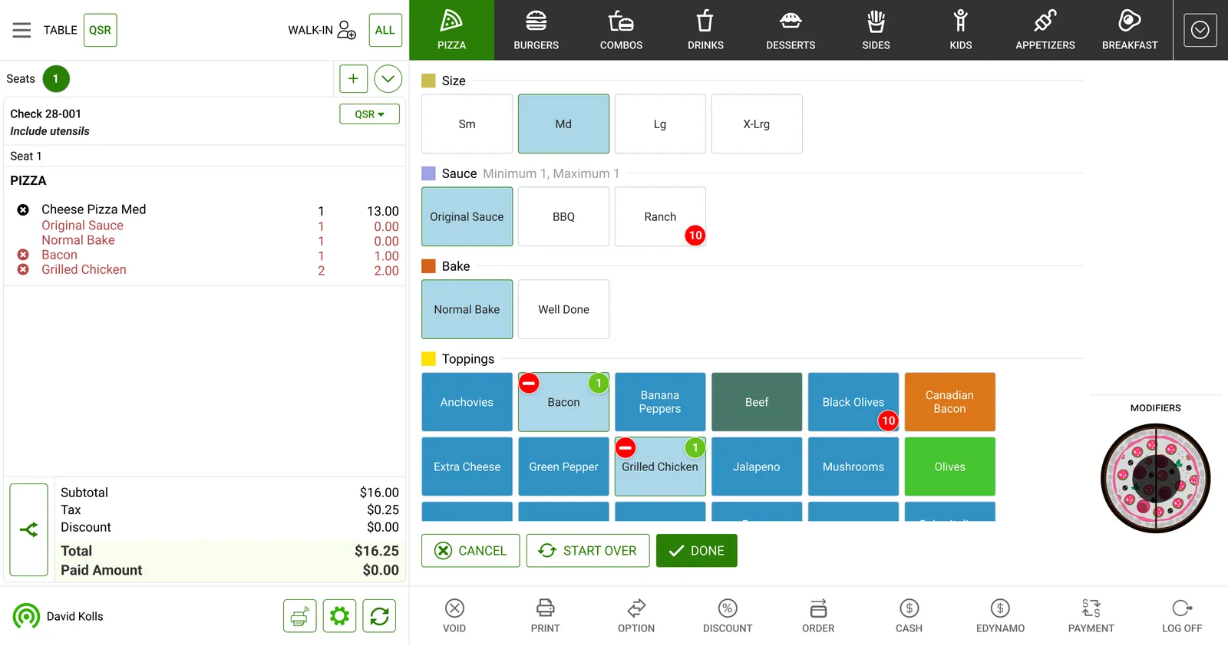
Task: Open the QSR dropdown on check
Action: click(369, 114)
